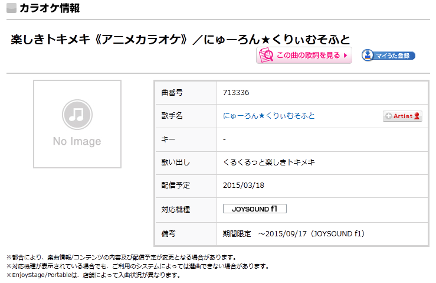This screenshot has width=436, height=283.
Task: Add artist with the Artist button
Action: click(402, 116)
